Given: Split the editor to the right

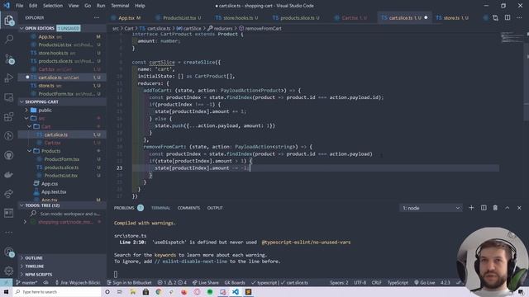Looking at the screenshot, I should click(508, 17).
